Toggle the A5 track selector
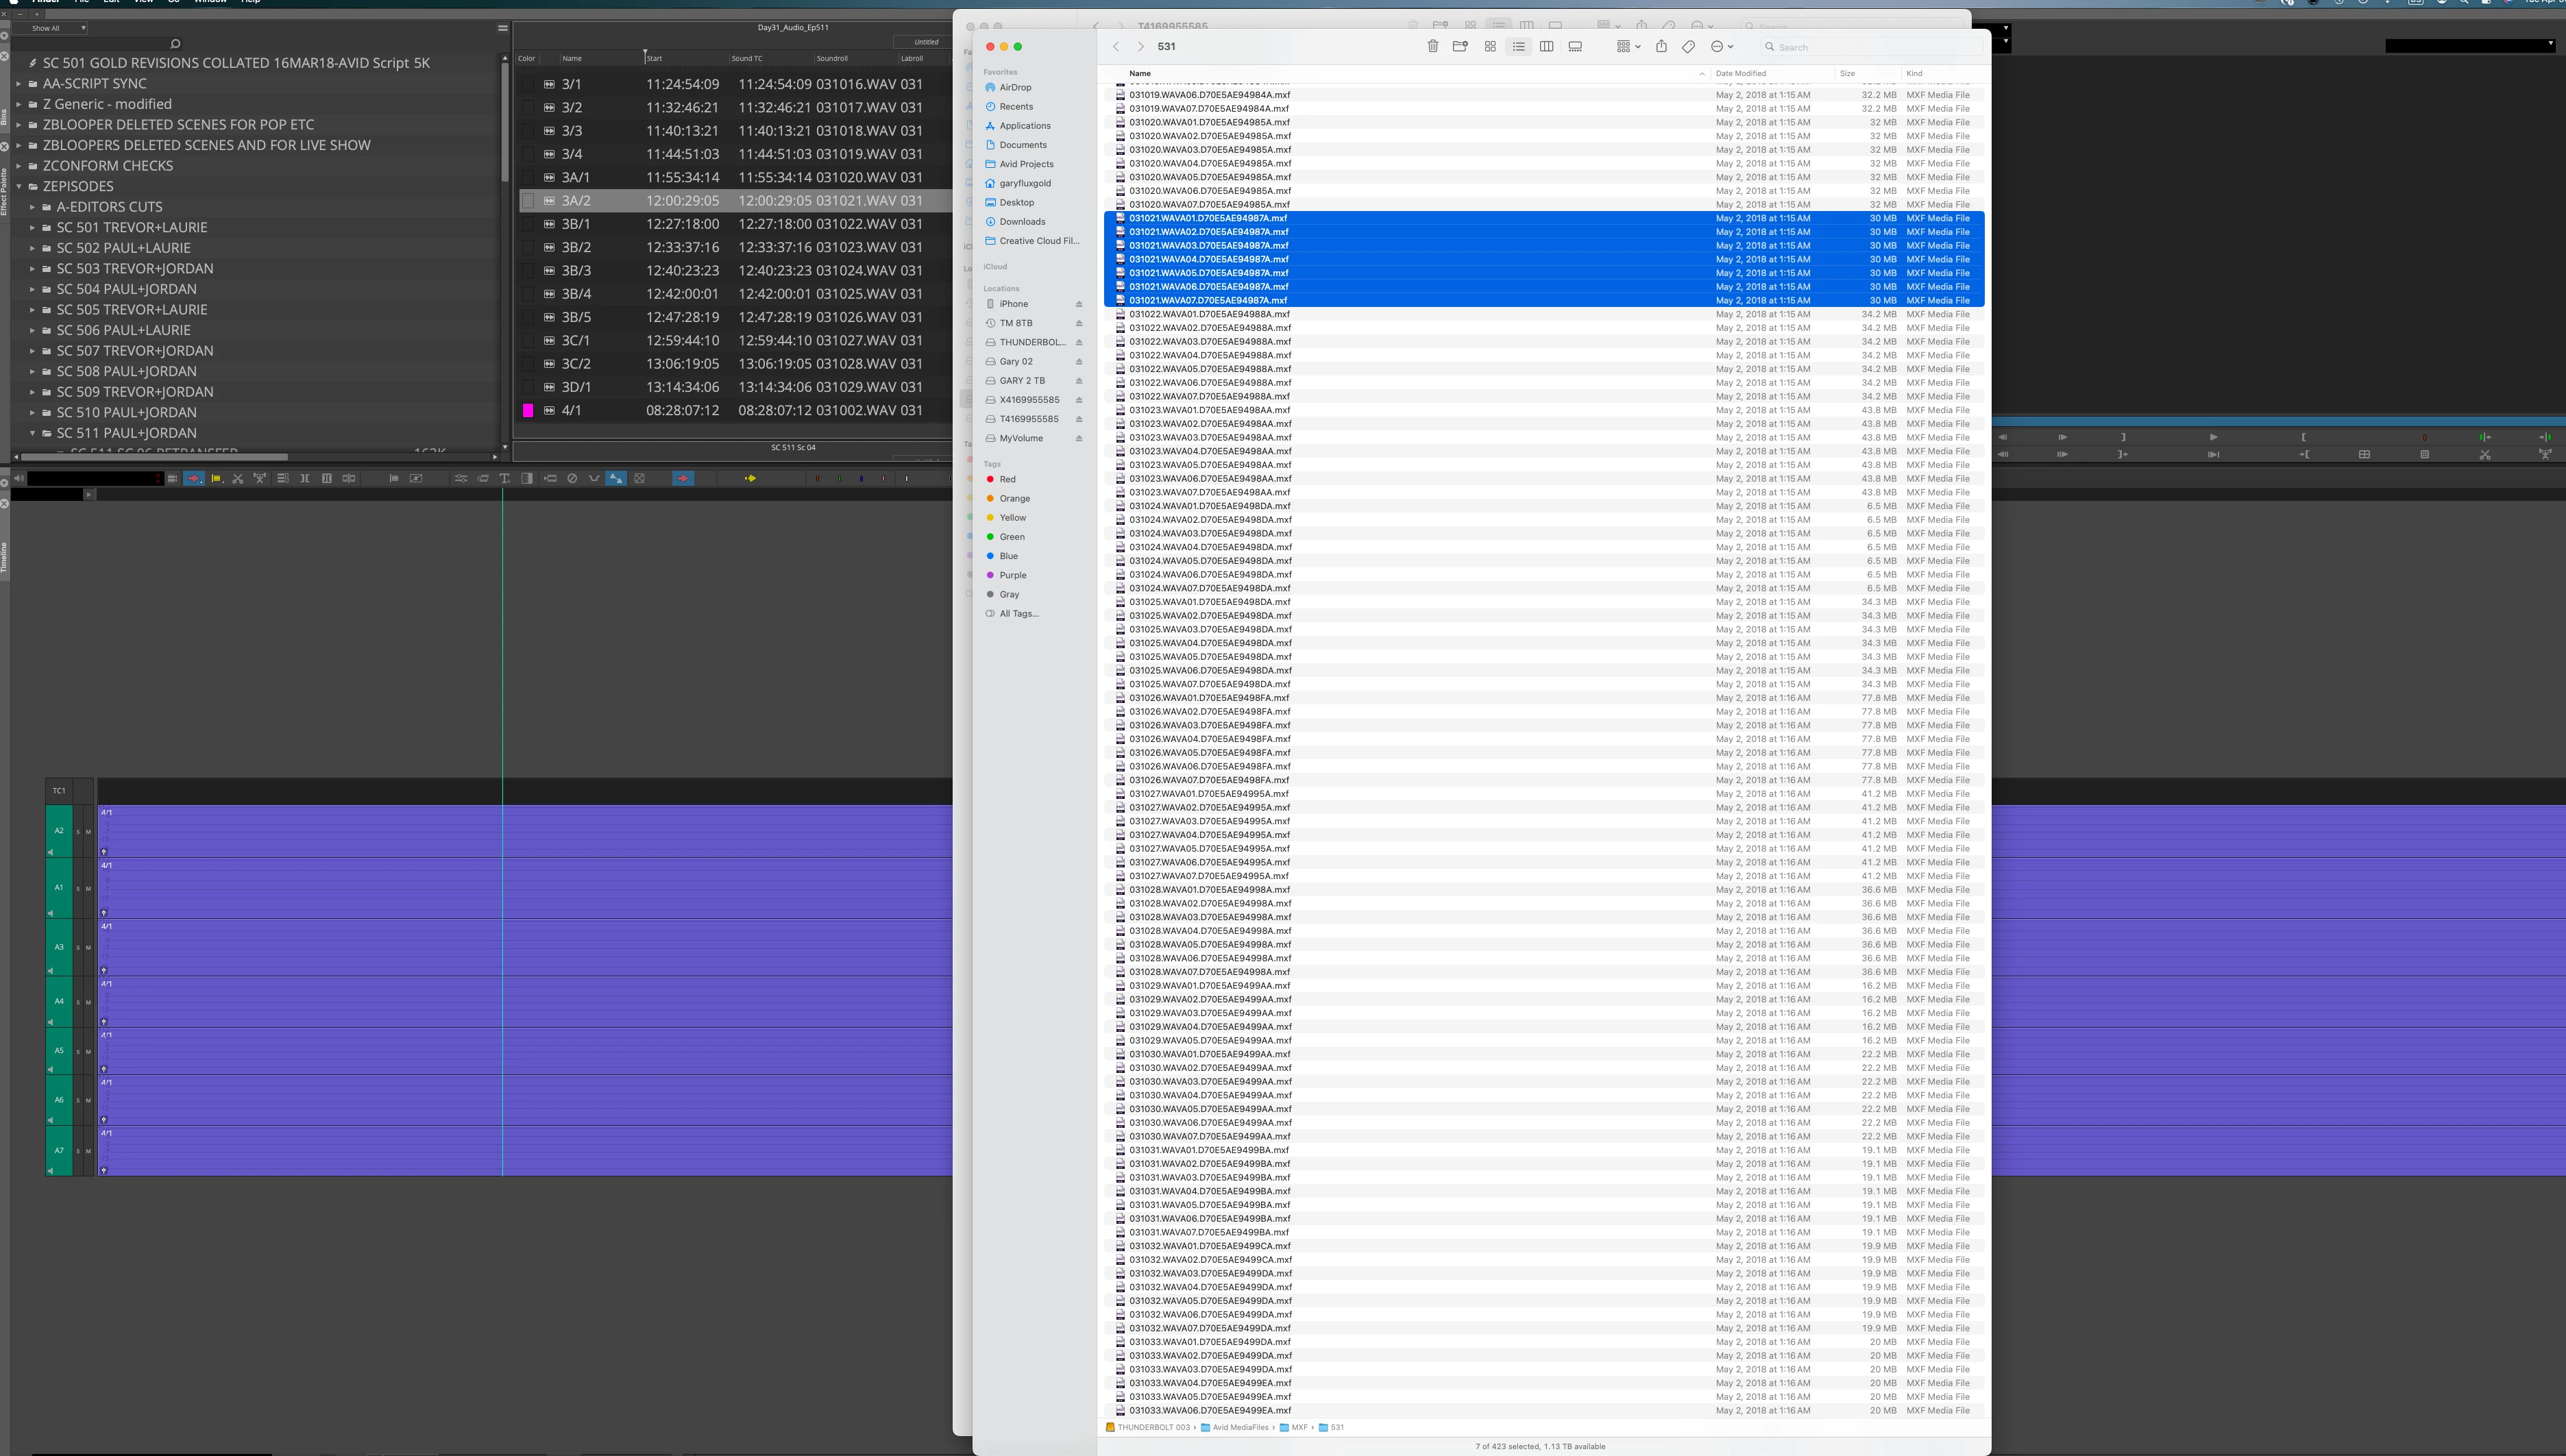Image resolution: width=2566 pixels, height=1456 pixels. tap(59, 1051)
